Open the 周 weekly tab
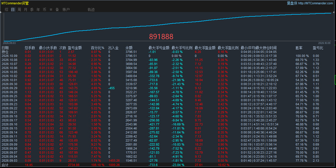 click(19, 9)
